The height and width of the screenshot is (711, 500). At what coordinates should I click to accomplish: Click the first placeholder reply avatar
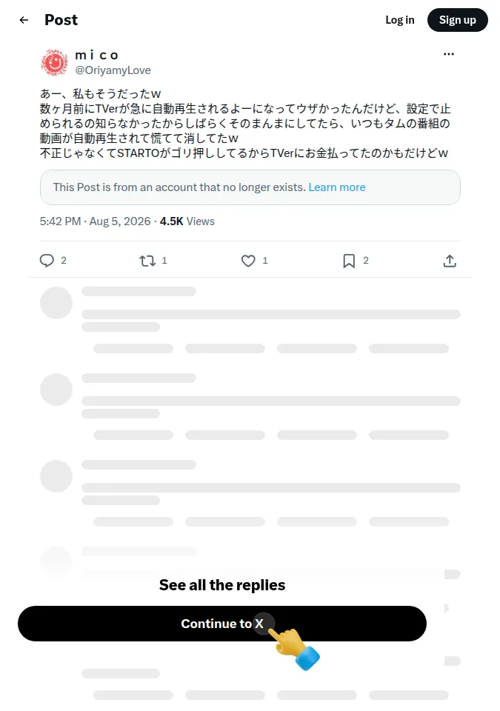pos(56,303)
